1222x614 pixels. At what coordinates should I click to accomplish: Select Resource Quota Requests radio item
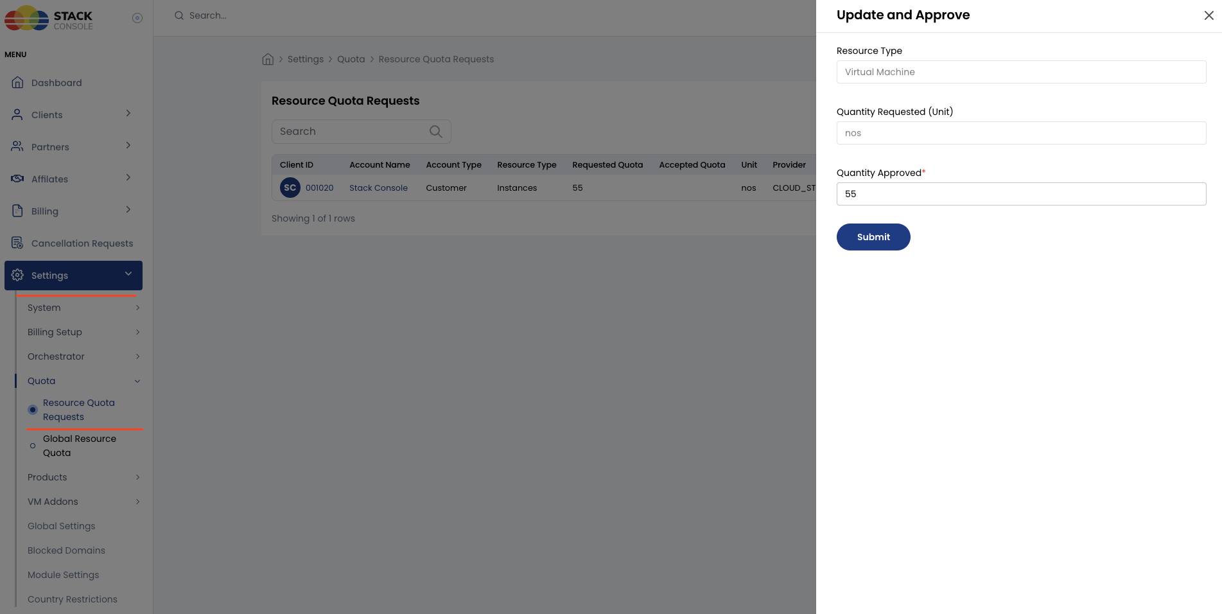(x=33, y=410)
